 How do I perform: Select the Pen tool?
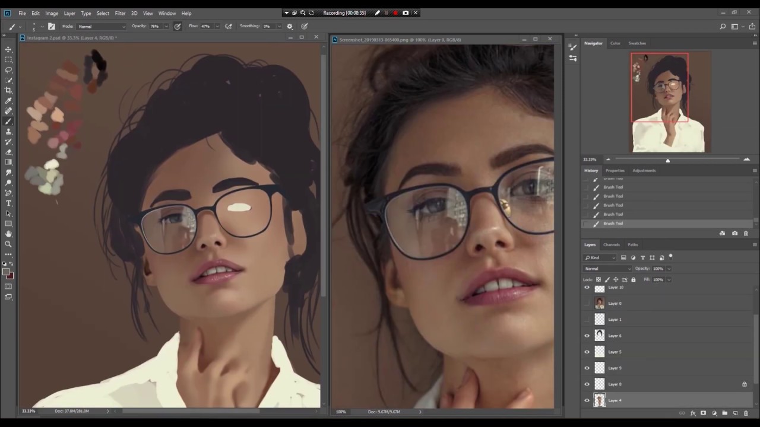(x=8, y=193)
